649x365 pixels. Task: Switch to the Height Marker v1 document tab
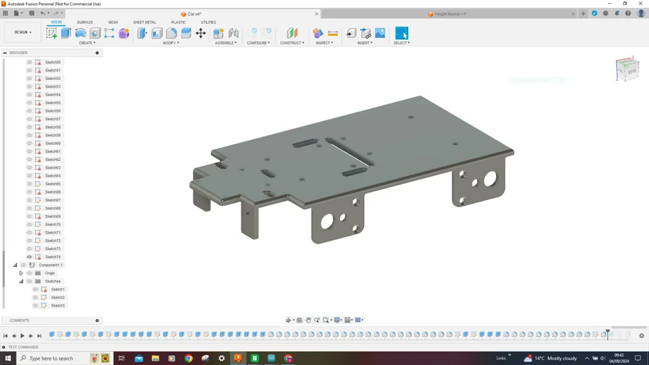click(x=447, y=14)
